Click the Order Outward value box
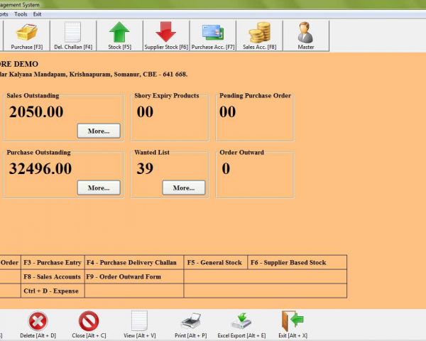The height and width of the screenshot is (341, 426). (x=255, y=173)
